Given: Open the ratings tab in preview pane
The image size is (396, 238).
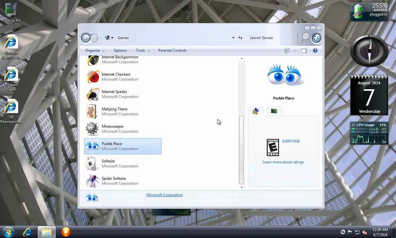Looking at the screenshot, I should coord(256,111).
